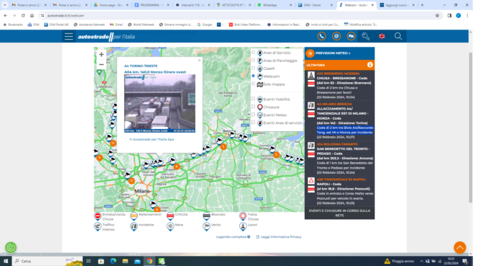This screenshot has height=266, width=490.
Task: Select the Solo mappa radio button
Action: (x=254, y=84)
